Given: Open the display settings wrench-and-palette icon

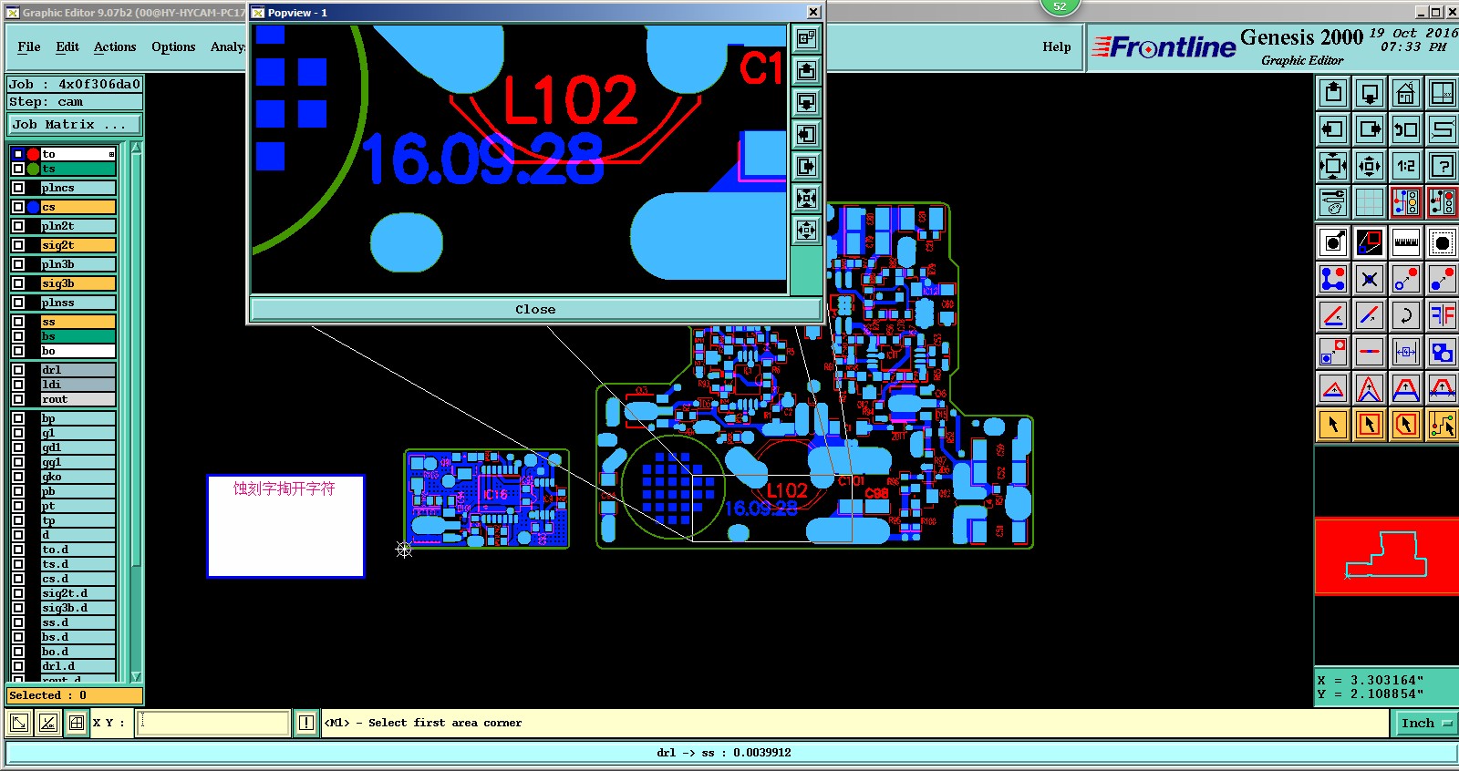Looking at the screenshot, I should pos(1333,202).
